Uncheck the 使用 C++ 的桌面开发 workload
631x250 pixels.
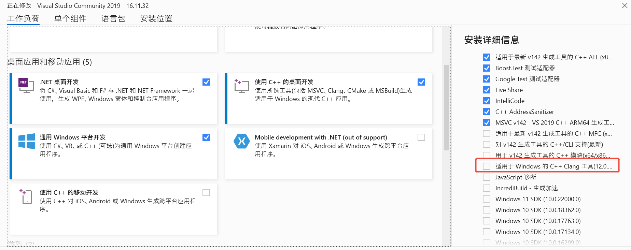click(421, 82)
